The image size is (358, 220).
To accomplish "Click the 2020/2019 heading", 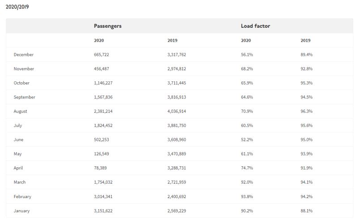I will [17, 7].
